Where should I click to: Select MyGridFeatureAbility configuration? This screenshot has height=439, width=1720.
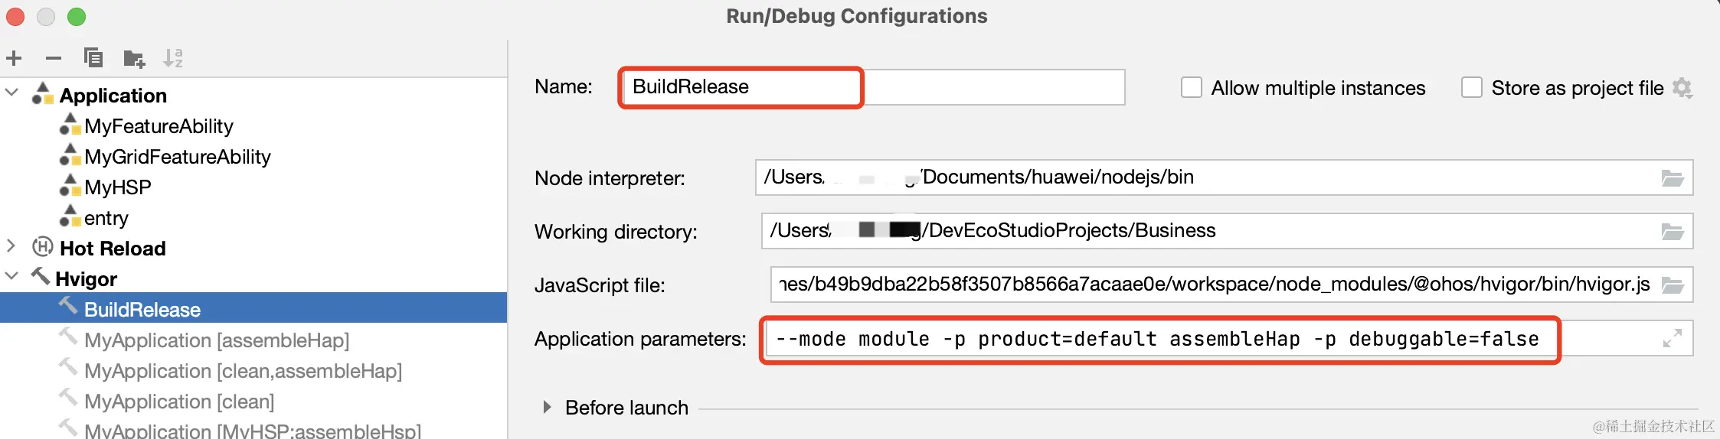click(x=177, y=157)
